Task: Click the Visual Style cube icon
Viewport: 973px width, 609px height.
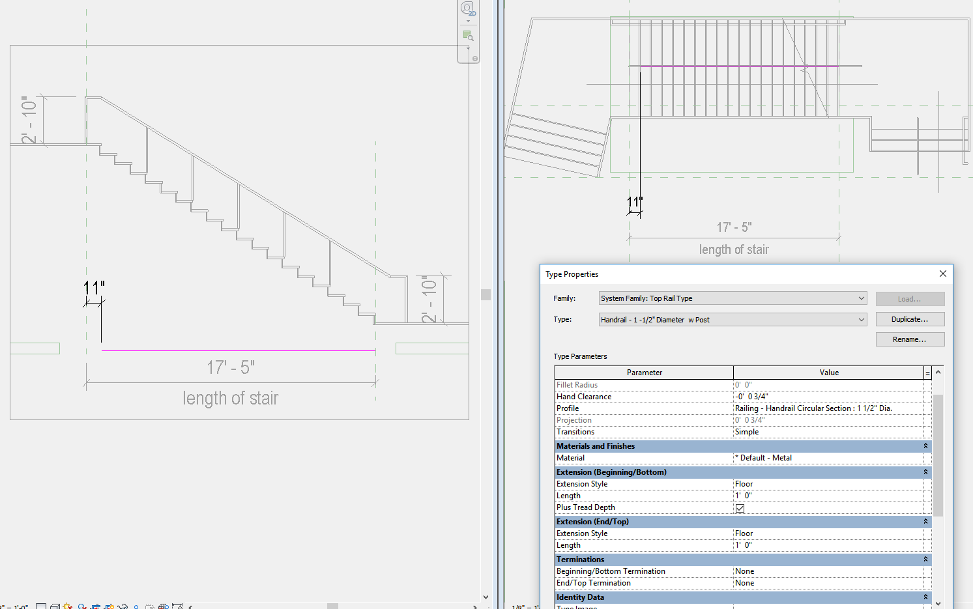Action: (x=55, y=606)
